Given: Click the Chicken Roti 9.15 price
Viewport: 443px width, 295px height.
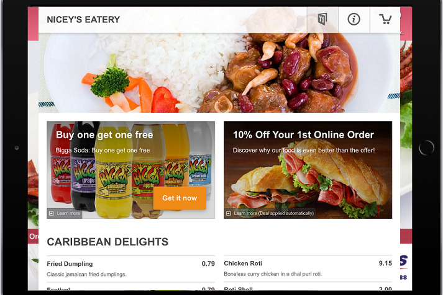Looking at the screenshot, I should [385, 263].
